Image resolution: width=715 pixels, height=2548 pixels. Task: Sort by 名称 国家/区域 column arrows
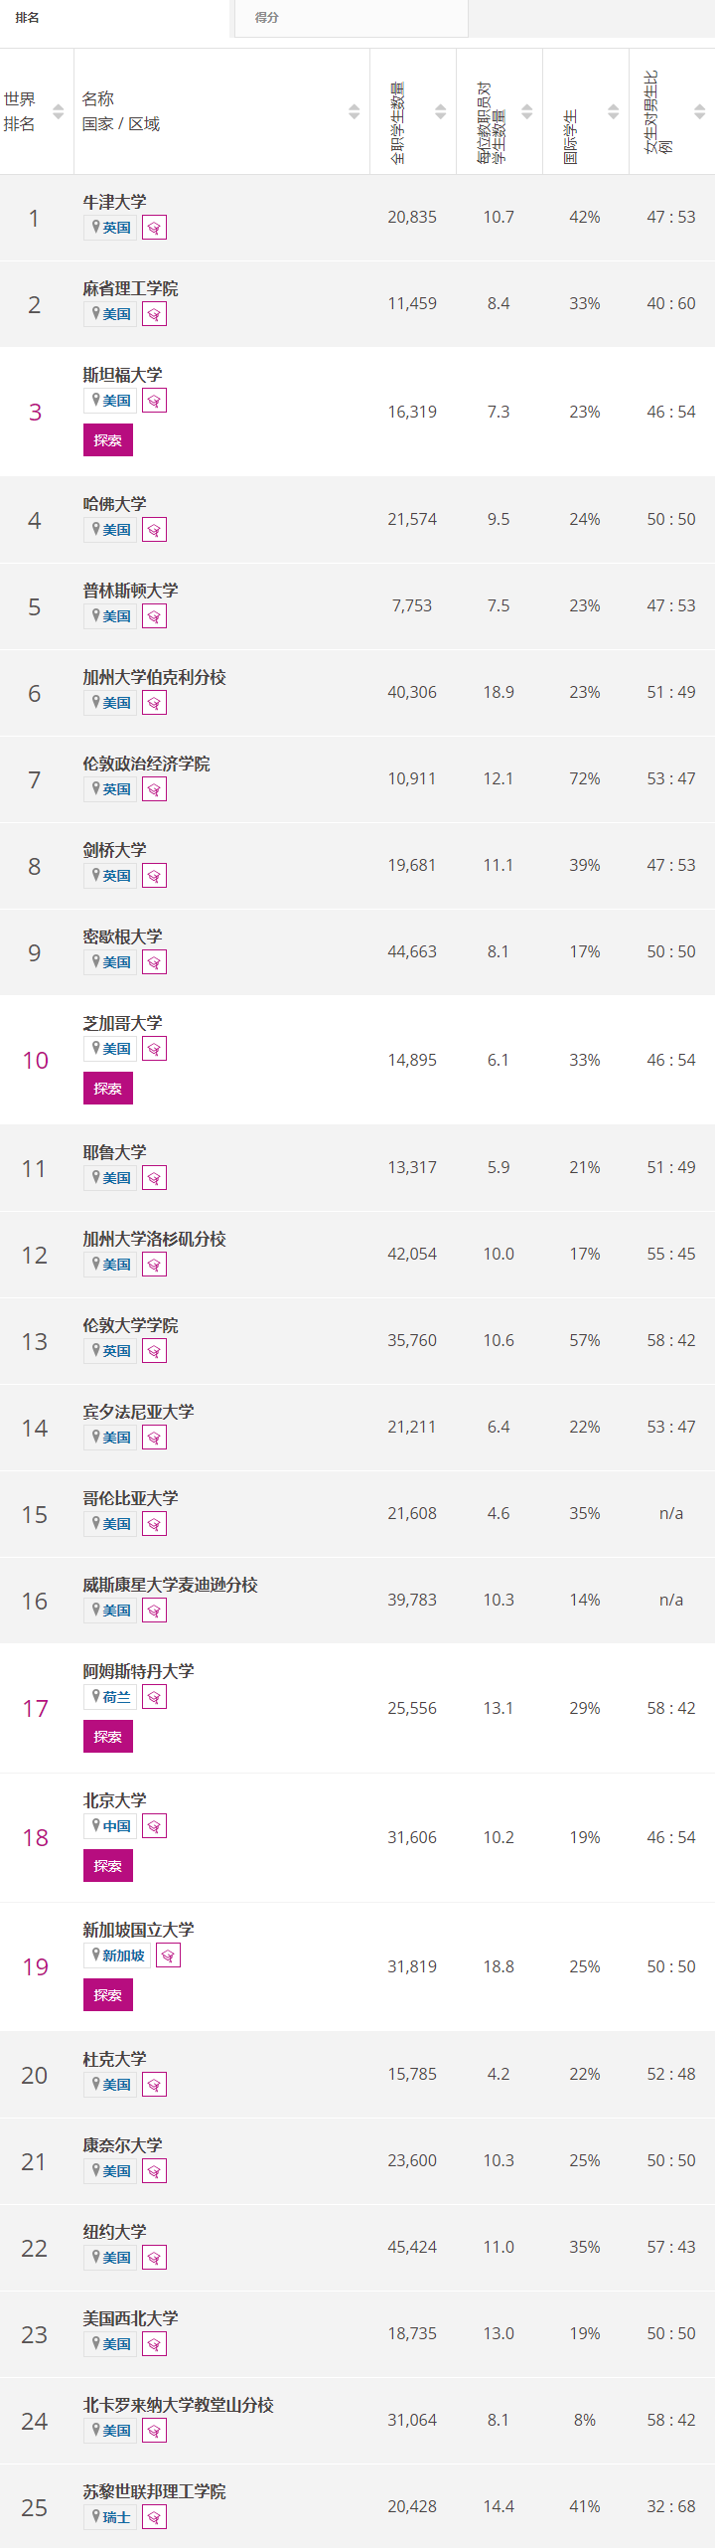tap(355, 112)
